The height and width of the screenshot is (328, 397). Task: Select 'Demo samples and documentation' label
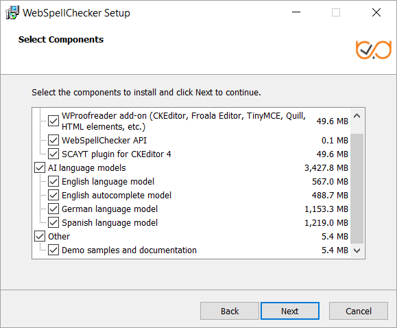(129, 250)
